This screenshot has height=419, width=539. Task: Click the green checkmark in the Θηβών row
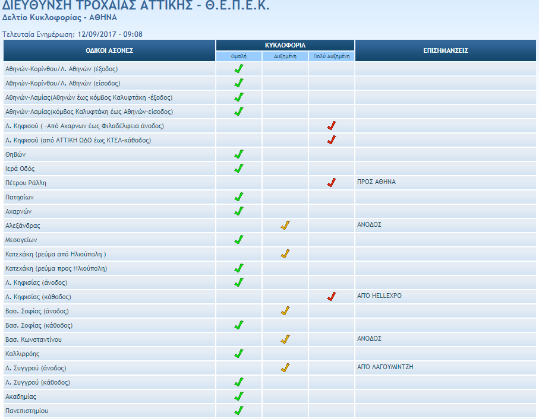(x=239, y=154)
